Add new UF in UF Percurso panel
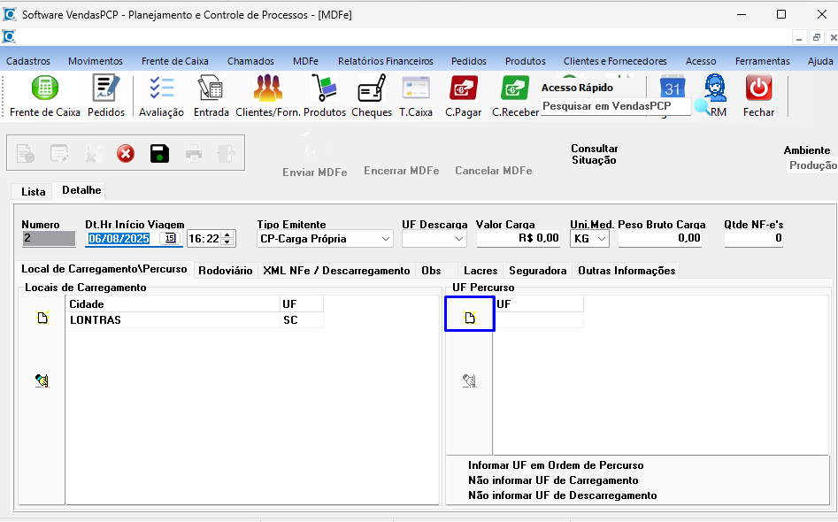838x522 pixels. point(470,318)
